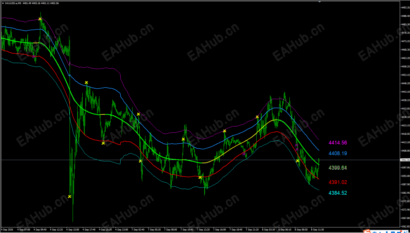
Task: Click the 7 Sep 02:40 time label
Action: point(138,230)
